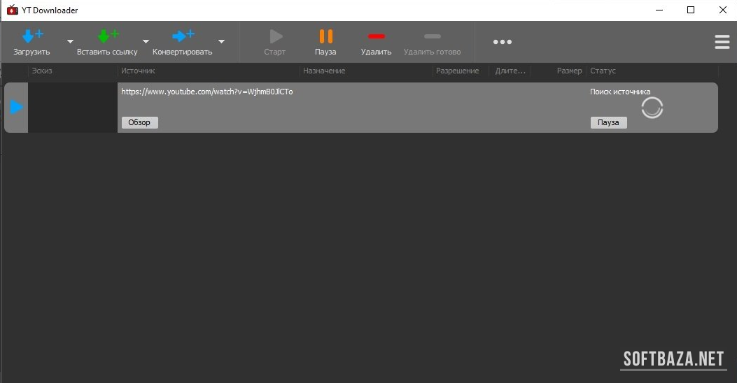Click the blue play arrow on the row
This screenshot has width=737, height=383.
click(x=17, y=107)
